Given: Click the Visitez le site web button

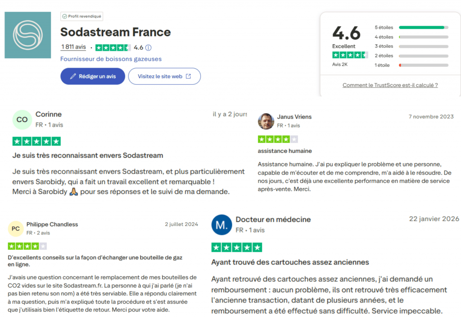Looking at the screenshot, I should pyautogui.click(x=164, y=76).
